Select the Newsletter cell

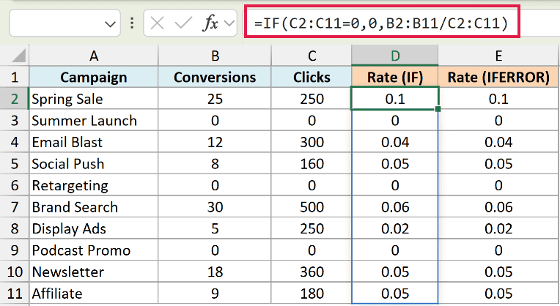(x=94, y=272)
